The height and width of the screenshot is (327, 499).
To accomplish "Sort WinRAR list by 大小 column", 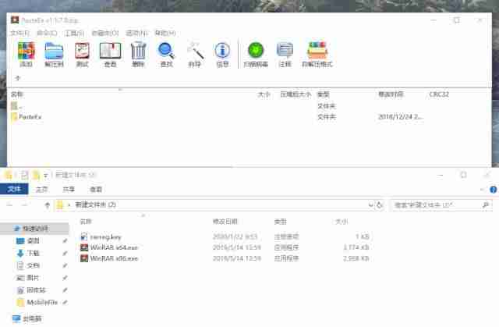I will click(x=264, y=94).
